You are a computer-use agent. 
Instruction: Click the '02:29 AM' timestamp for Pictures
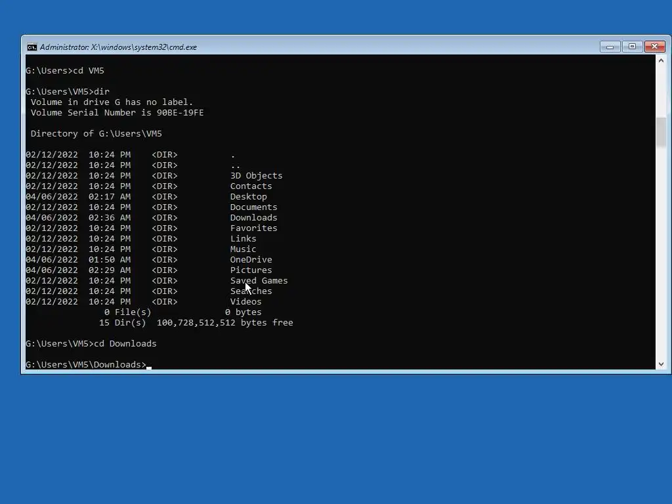click(110, 270)
